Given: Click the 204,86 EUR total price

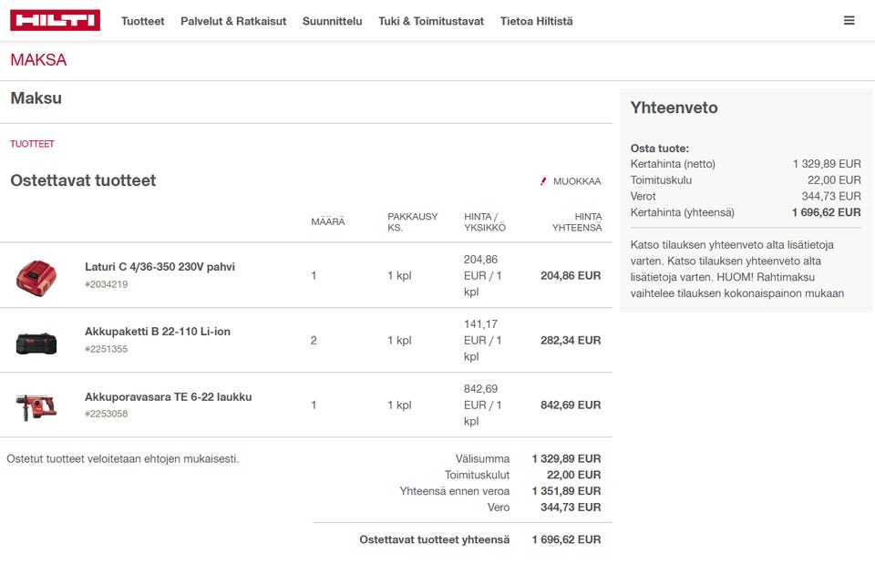Looking at the screenshot, I should tap(571, 275).
